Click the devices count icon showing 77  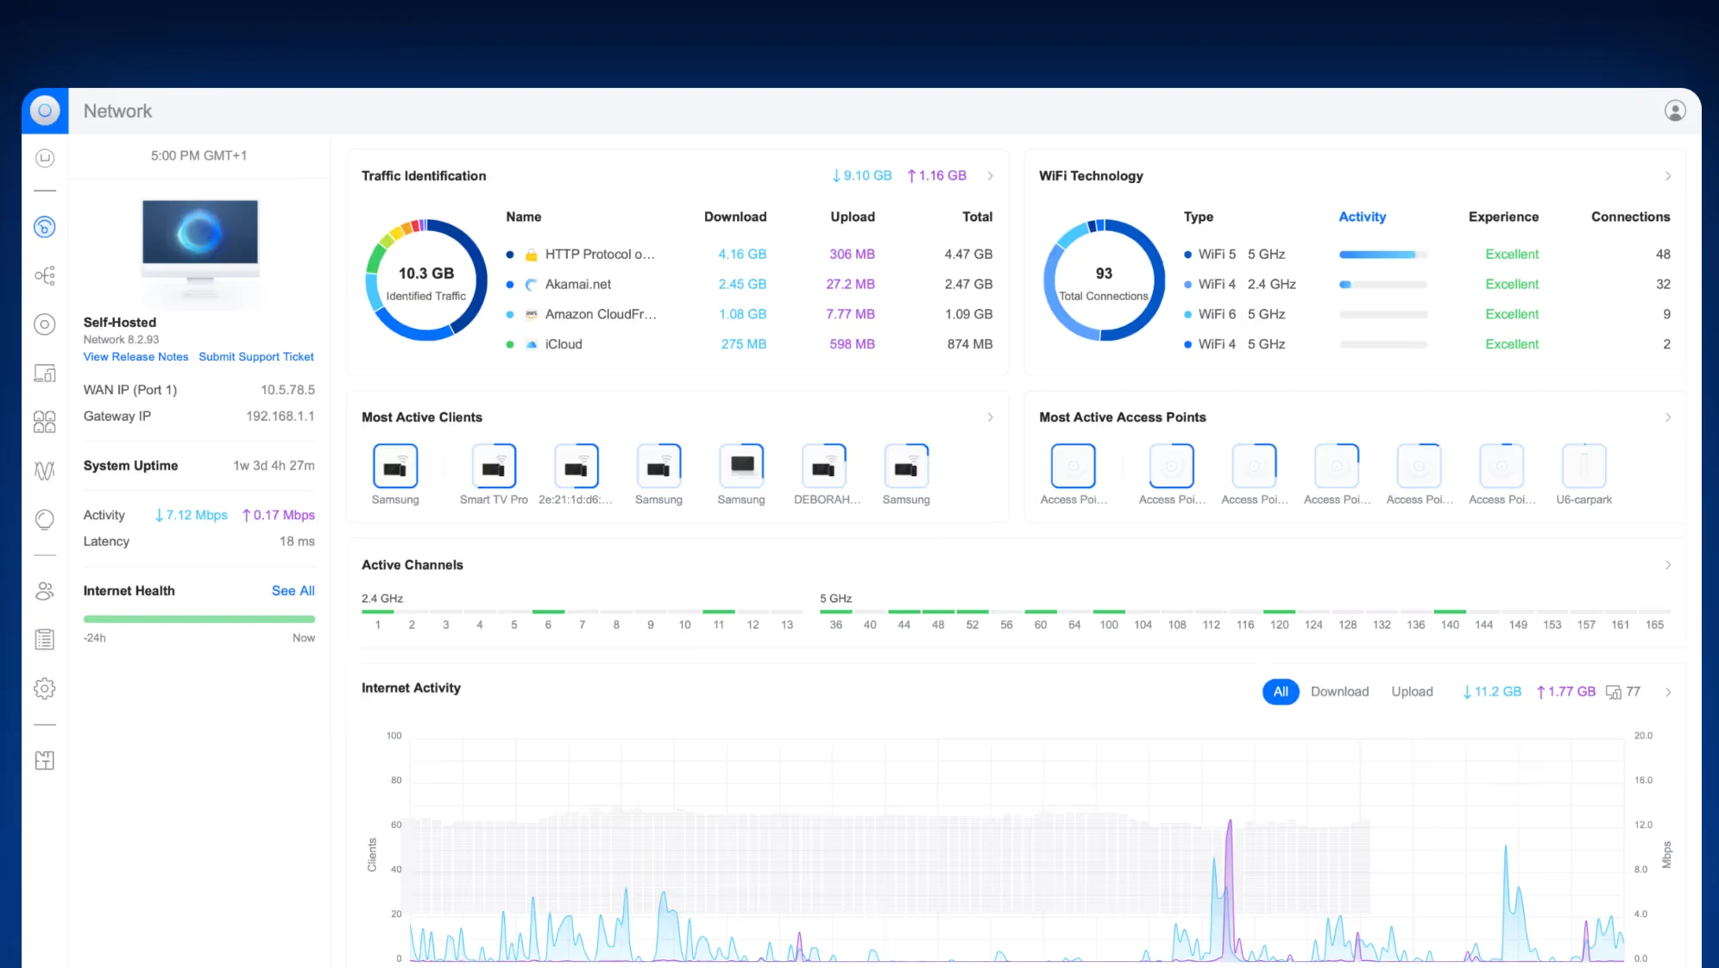[x=1613, y=692]
